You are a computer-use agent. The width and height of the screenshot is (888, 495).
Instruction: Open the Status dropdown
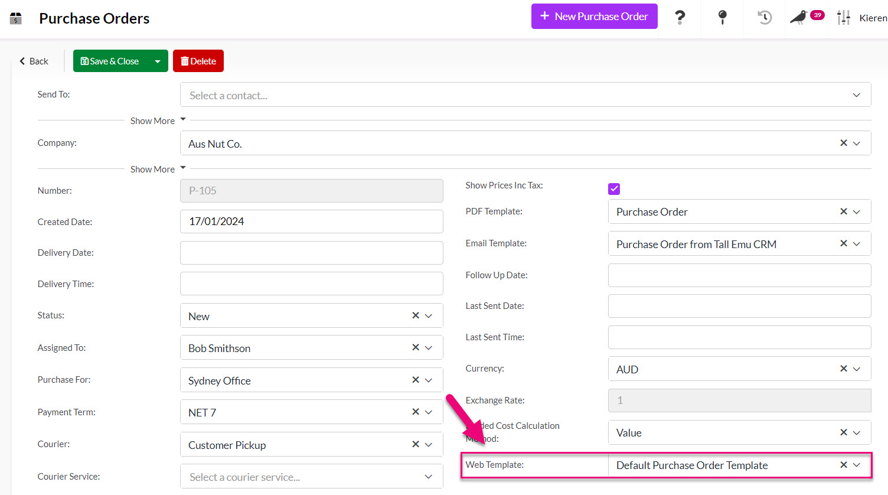point(429,316)
